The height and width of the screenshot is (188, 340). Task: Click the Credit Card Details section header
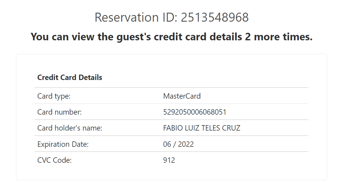[70, 78]
